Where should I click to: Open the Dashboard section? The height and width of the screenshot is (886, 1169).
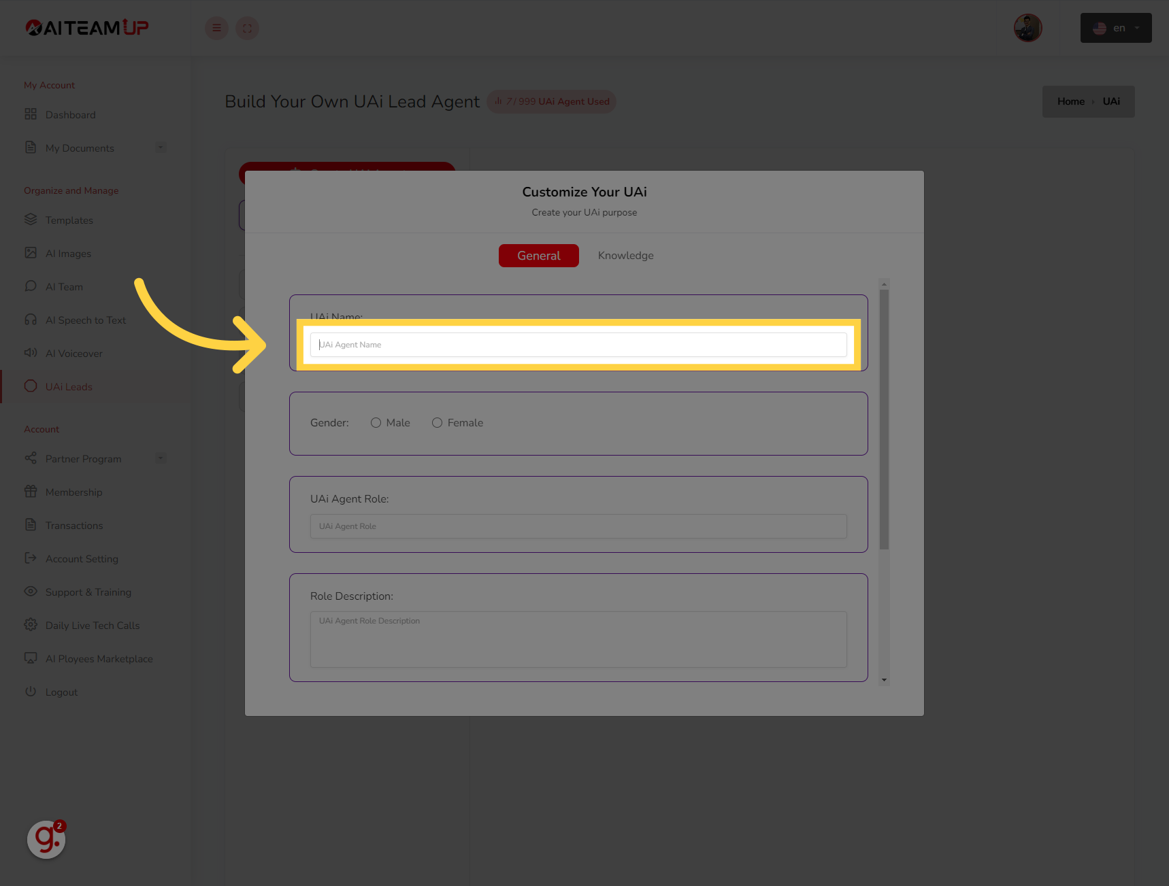pos(70,114)
